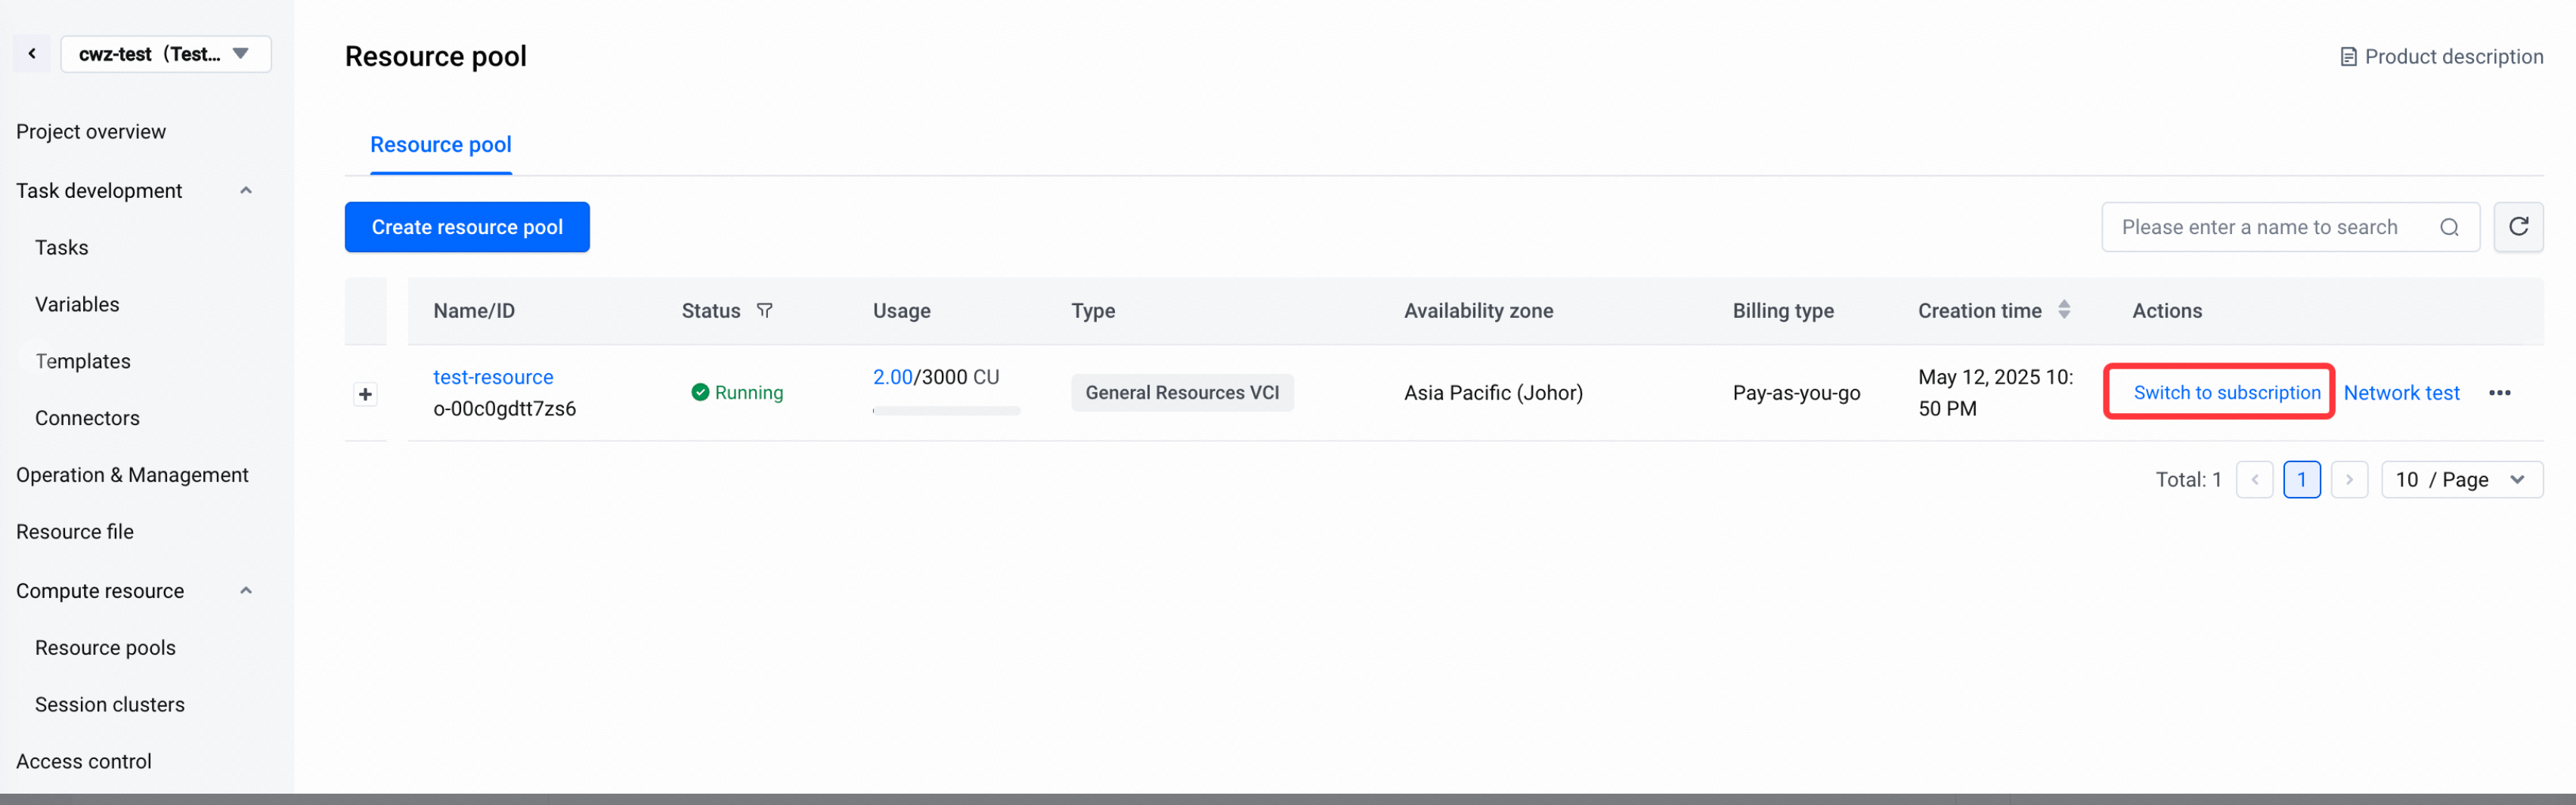The width and height of the screenshot is (2576, 805).
Task: Select the Resource pool tab
Action: [x=441, y=145]
